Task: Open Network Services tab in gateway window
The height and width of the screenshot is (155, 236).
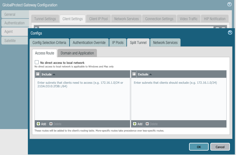Action: (126, 19)
